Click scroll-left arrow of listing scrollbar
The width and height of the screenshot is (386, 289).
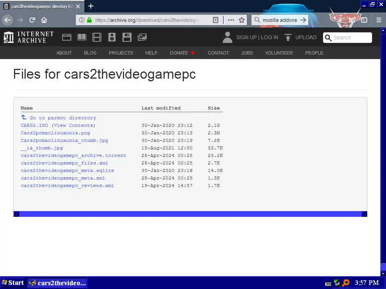point(17,214)
